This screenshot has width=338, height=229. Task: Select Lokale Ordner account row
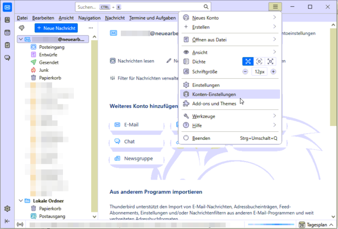tap(53, 201)
